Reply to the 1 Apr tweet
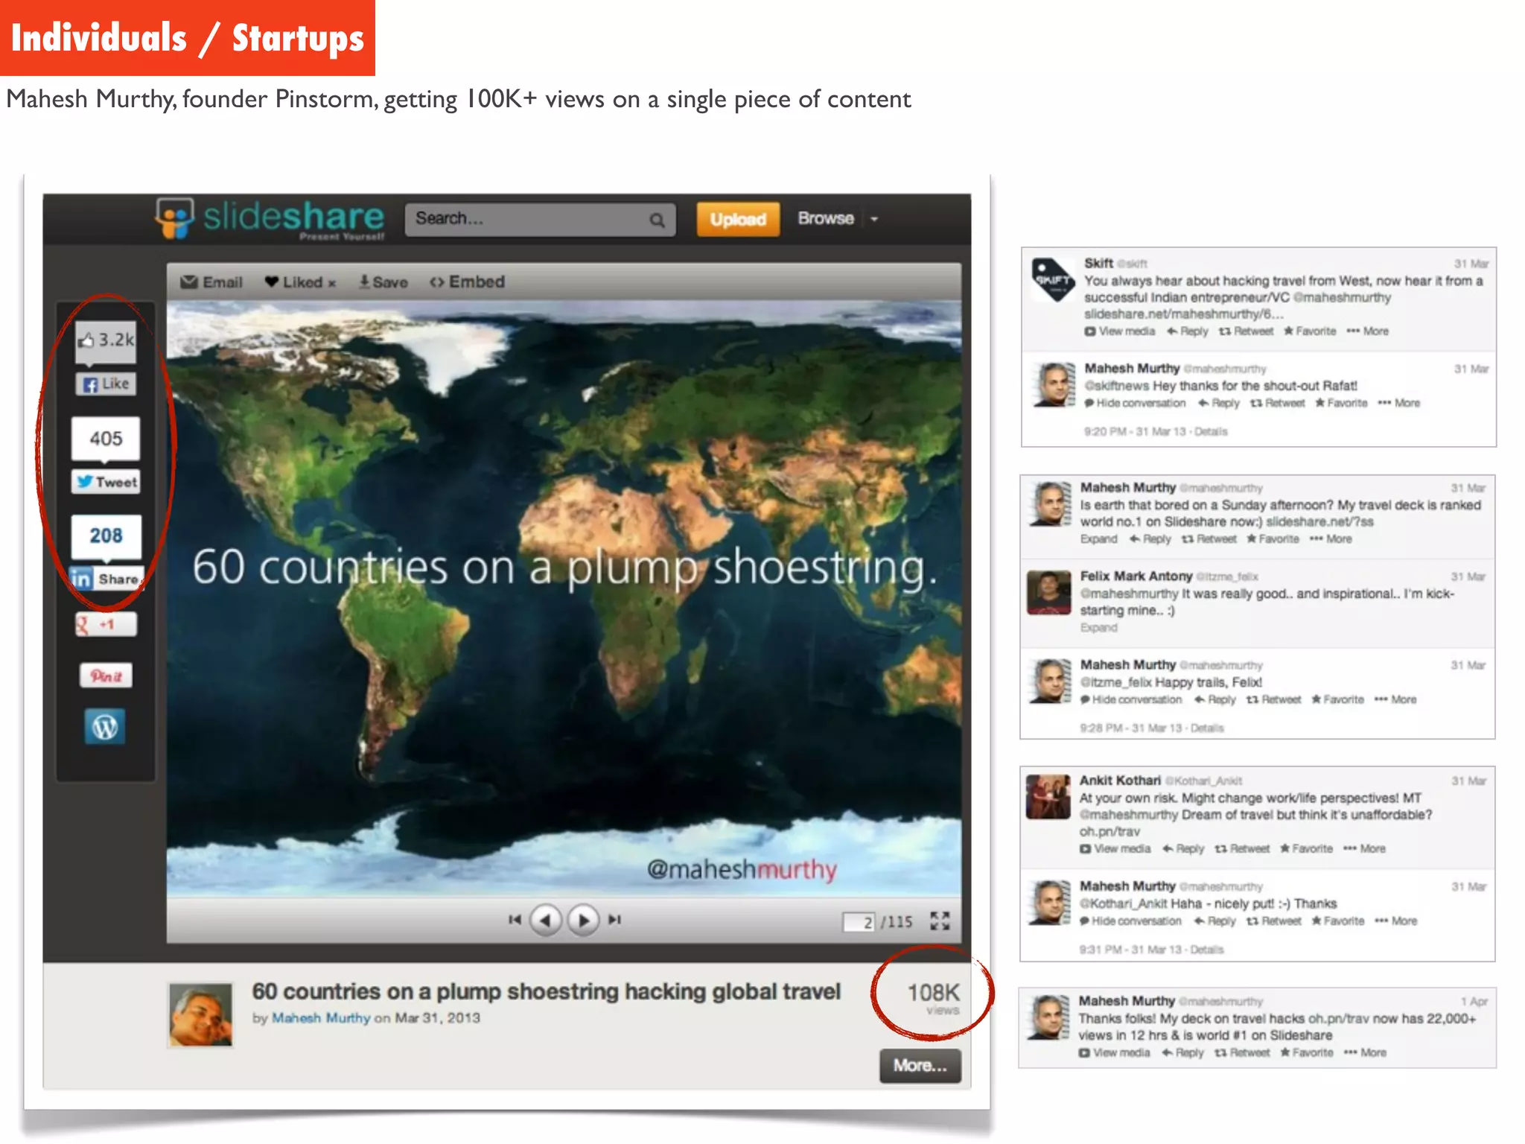 pyautogui.click(x=1182, y=1053)
